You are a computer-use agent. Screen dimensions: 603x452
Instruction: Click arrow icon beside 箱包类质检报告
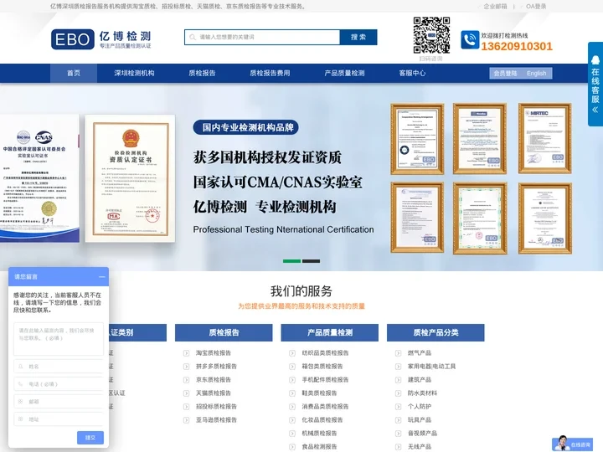tap(292, 367)
